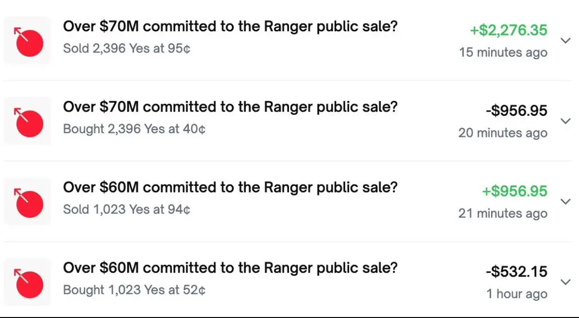The image size is (579, 318).
Task: Click the "15 minutes ago" timestamp
Action: pos(503,53)
